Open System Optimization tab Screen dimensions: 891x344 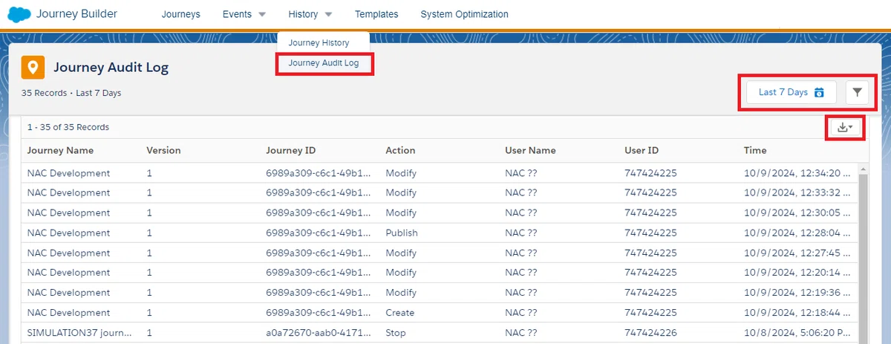(x=464, y=14)
